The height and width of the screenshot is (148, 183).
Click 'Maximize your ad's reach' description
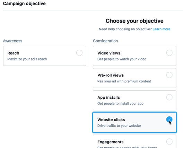pos(27,59)
